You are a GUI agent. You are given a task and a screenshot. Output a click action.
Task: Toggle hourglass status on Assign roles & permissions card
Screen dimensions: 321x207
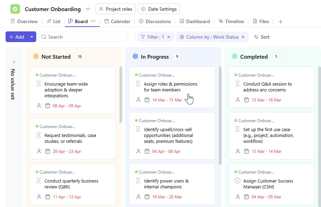(138, 84)
